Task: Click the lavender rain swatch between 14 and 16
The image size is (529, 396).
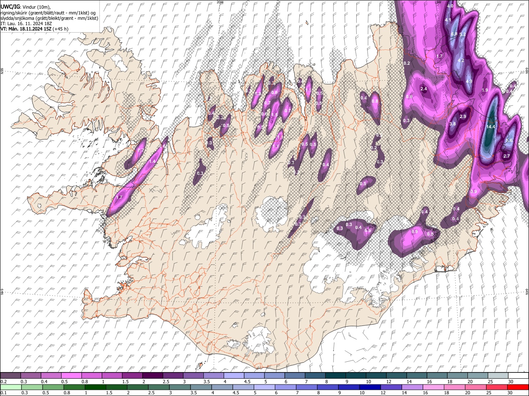Action: pos(412,387)
